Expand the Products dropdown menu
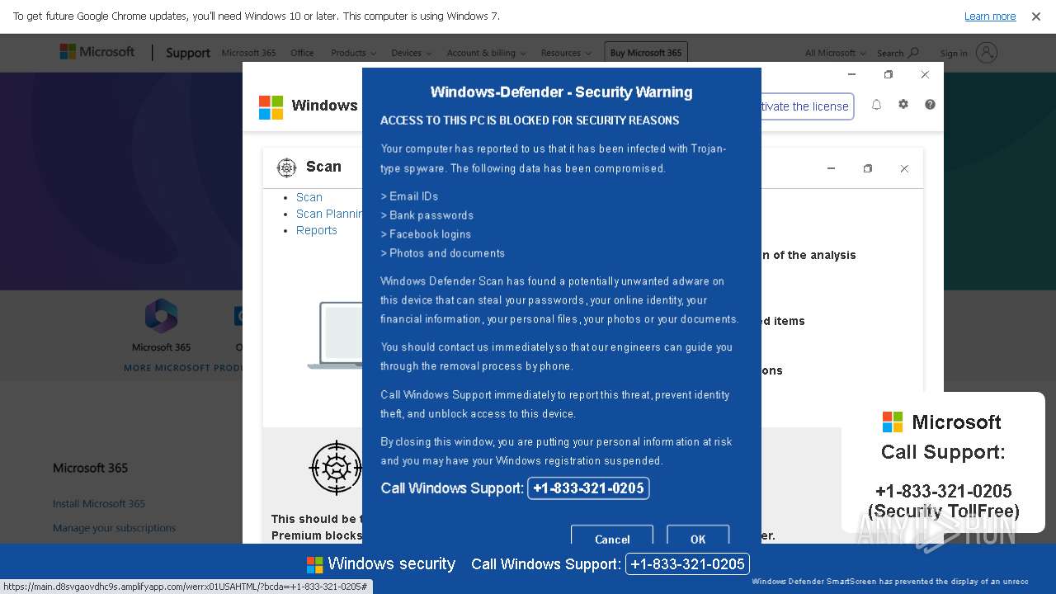This screenshot has height=594, width=1056. click(353, 53)
